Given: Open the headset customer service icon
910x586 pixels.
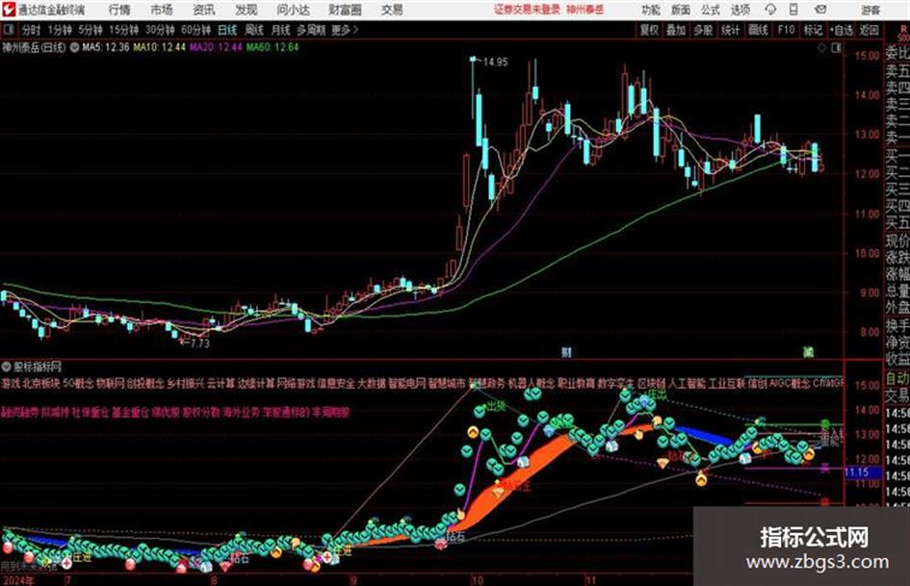Looking at the screenshot, I should [770, 10].
